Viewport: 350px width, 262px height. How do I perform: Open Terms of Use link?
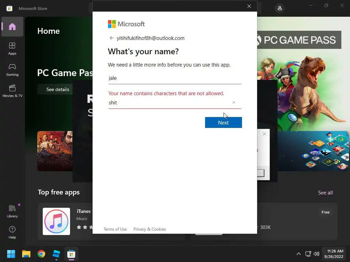[115, 229]
